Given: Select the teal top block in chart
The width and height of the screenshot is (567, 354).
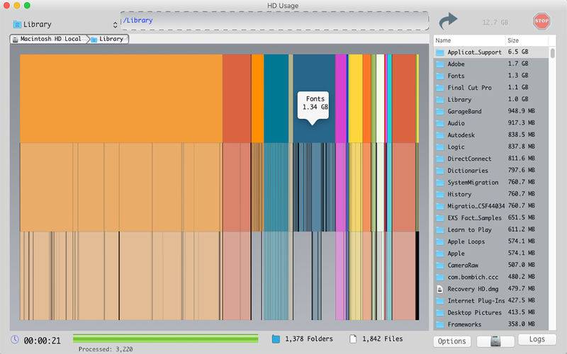Looking at the screenshot, I should click(x=276, y=98).
